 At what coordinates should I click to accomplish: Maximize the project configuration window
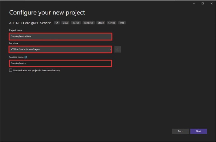(x=202, y=3)
